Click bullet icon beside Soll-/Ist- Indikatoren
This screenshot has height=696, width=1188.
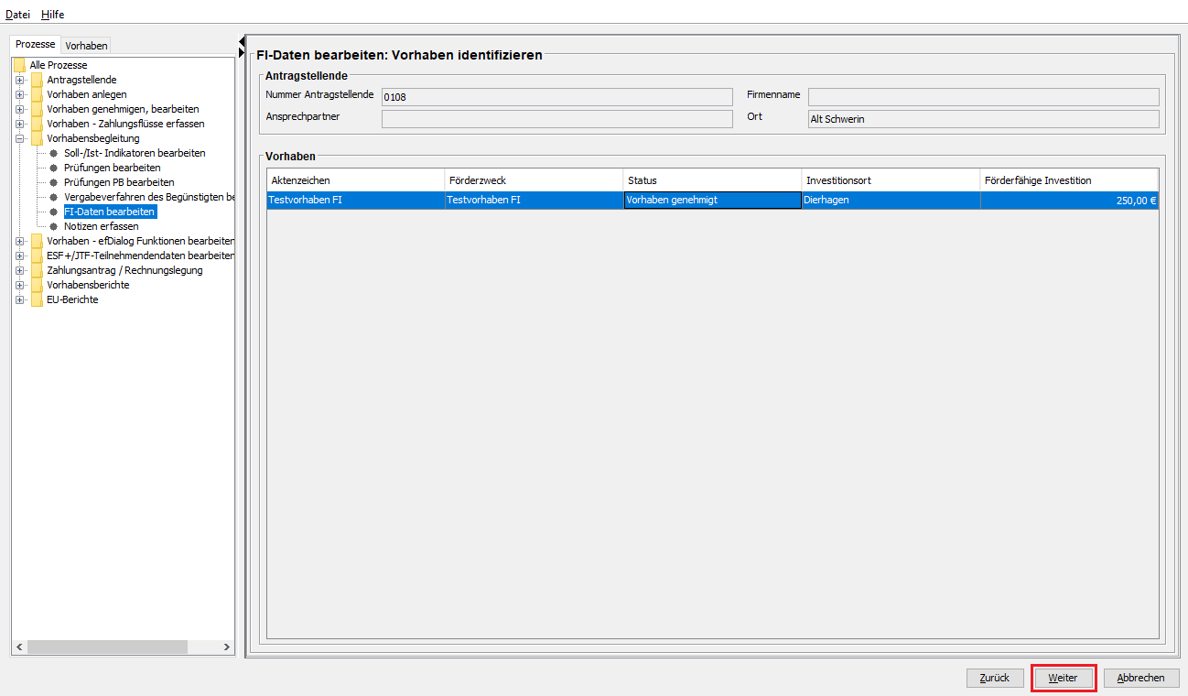pyautogui.click(x=54, y=153)
